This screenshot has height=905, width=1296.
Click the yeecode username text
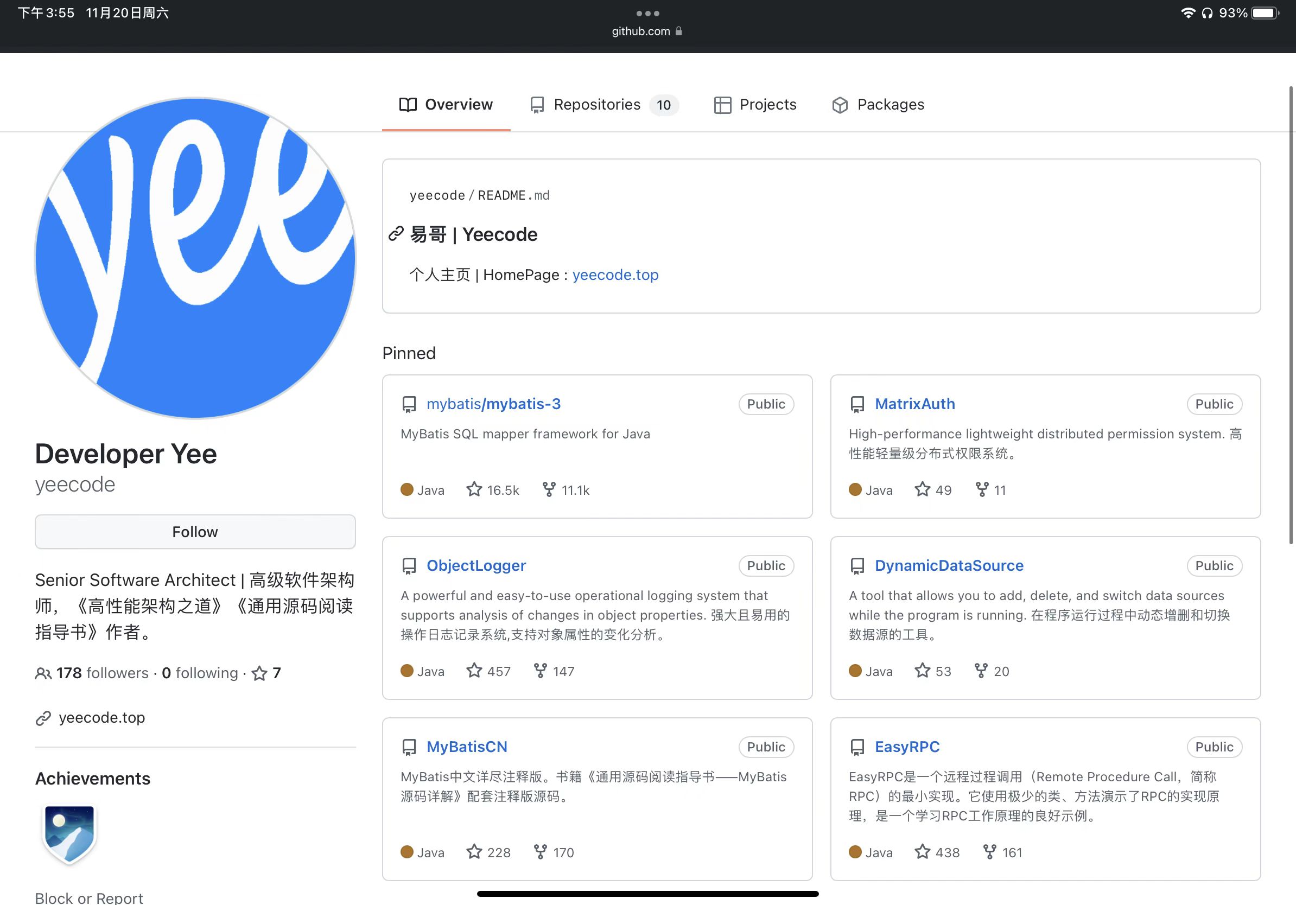(75, 485)
